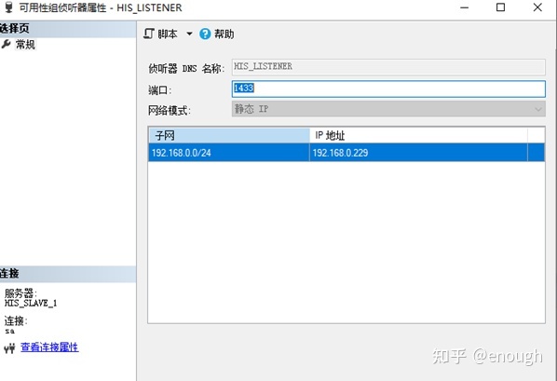Screen dimensions: 557x381
Task: Close the HIS_LISTENER properties dialog
Action: 537,7
